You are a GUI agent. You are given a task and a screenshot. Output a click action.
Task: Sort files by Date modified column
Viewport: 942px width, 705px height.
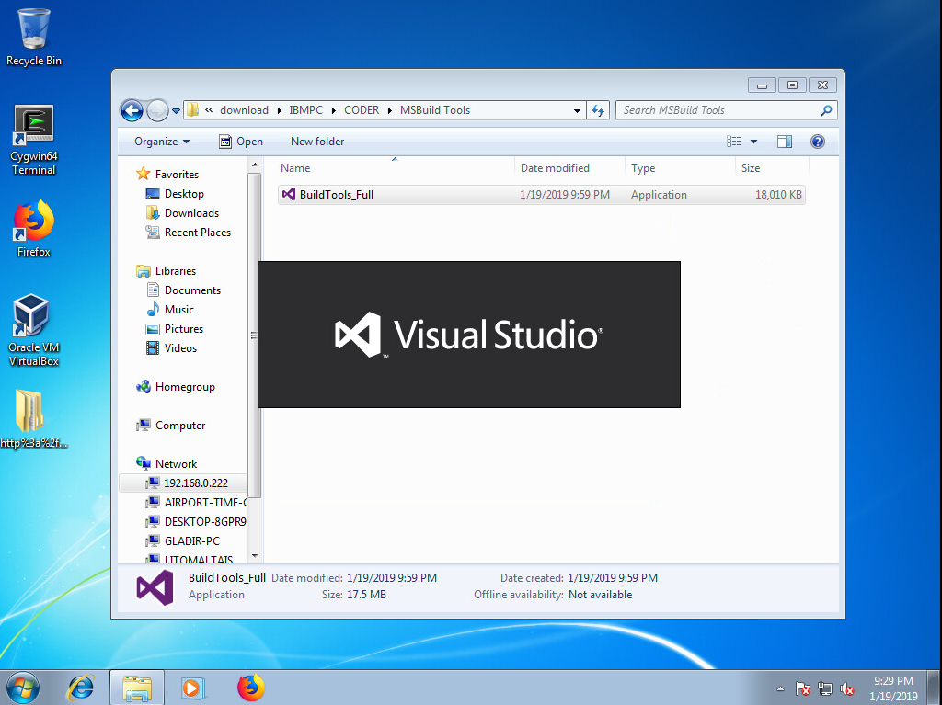coord(555,168)
